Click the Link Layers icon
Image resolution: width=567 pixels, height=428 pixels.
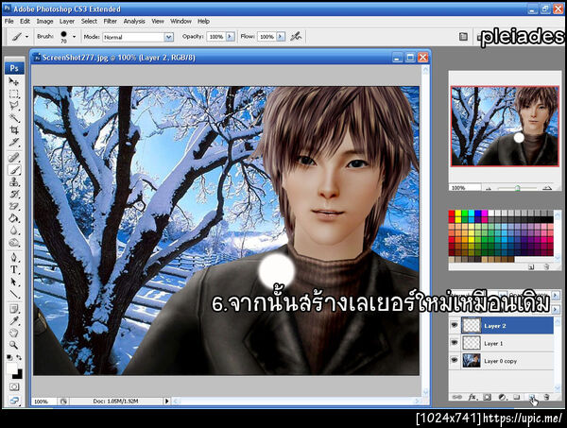point(456,397)
